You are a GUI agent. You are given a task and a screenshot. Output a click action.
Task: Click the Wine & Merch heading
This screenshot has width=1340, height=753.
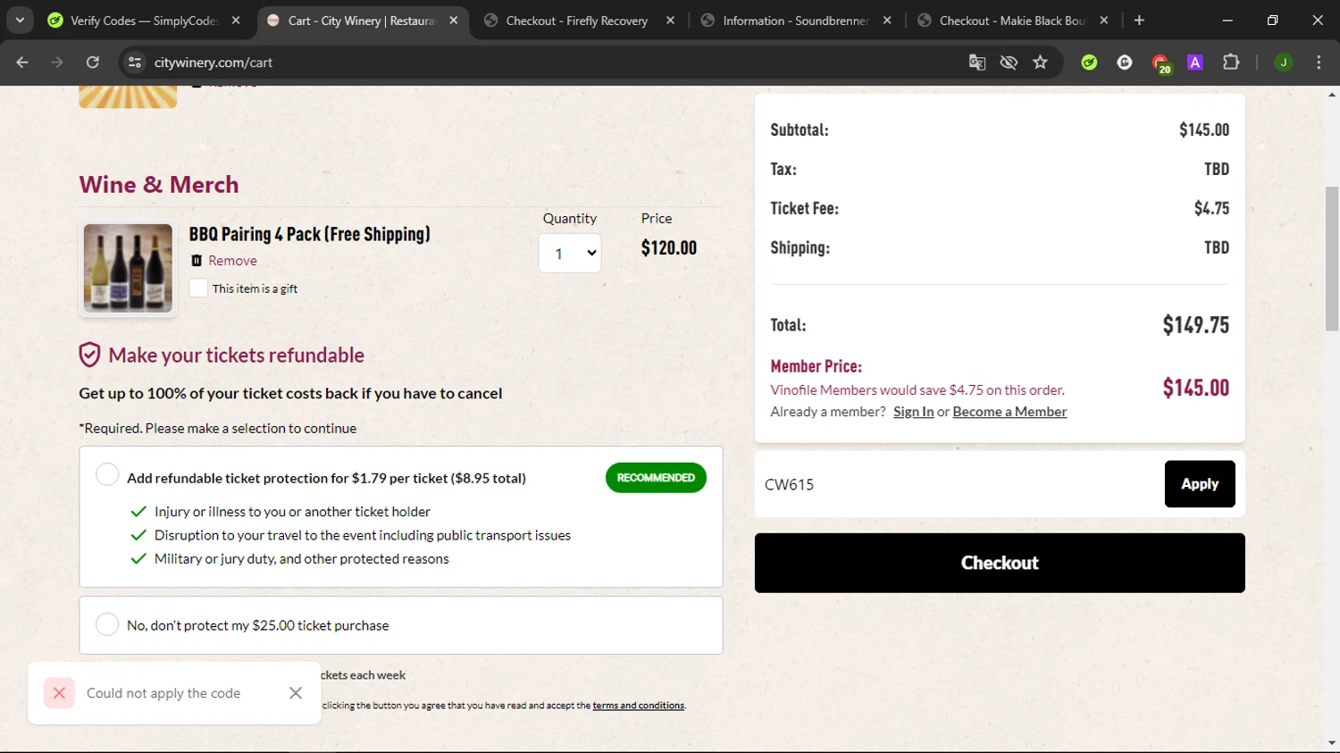tap(159, 184)
